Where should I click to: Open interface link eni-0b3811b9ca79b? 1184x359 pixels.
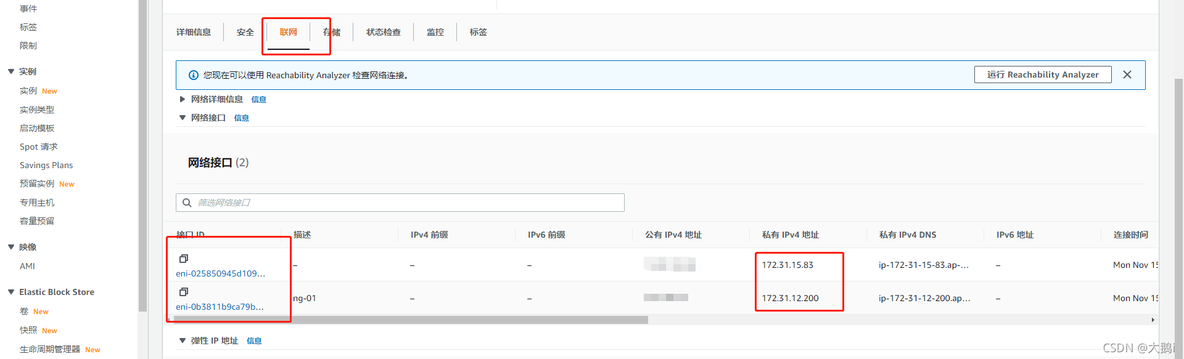click(x=220, y=307)
